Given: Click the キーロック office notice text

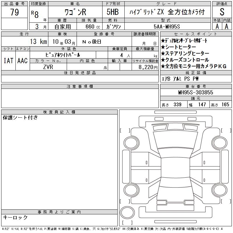Looking at the screenshot, I should coord(15,218).
